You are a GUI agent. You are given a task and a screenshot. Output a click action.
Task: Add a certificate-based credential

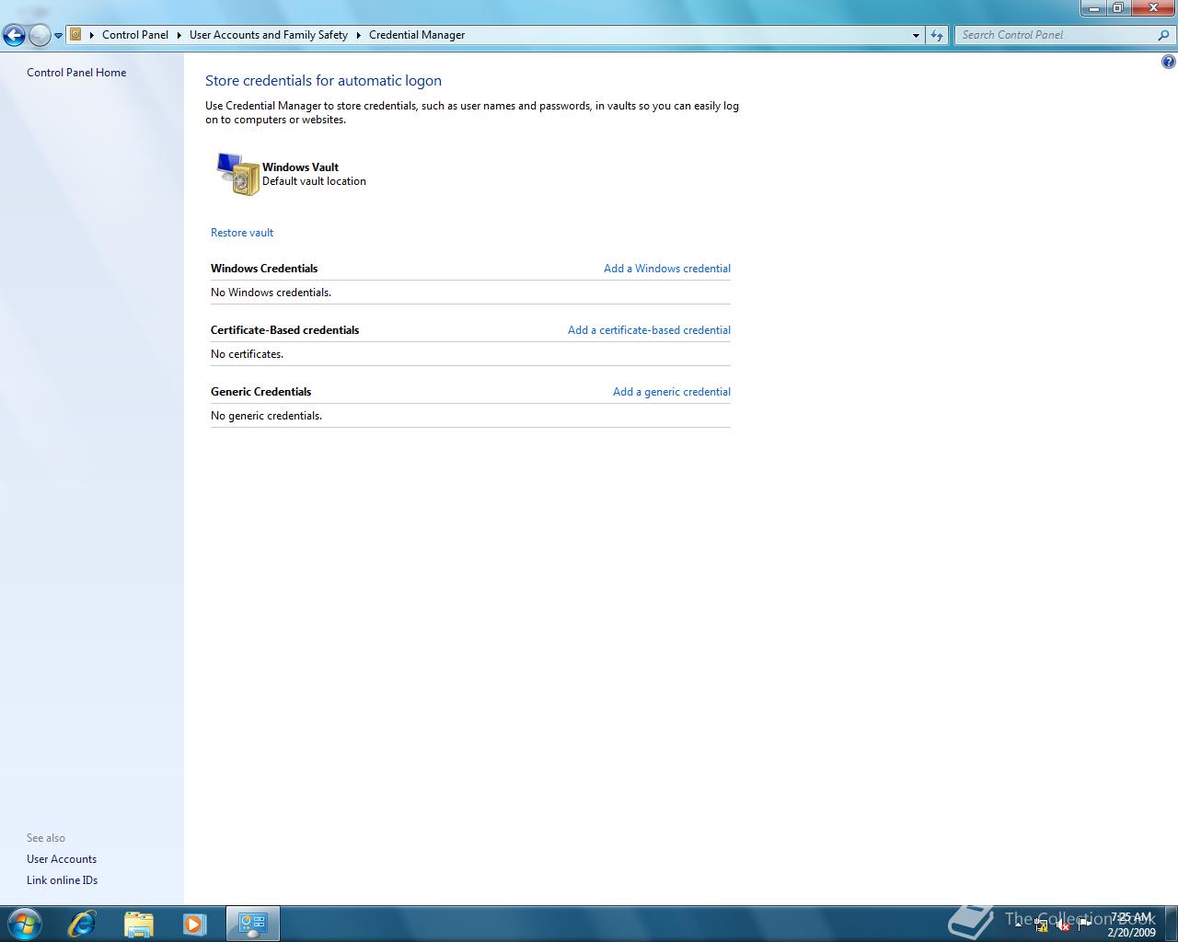click(649, 330)
